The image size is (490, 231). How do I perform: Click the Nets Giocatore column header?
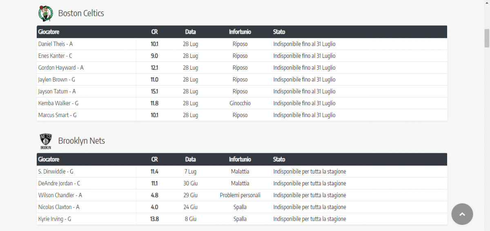49,159
